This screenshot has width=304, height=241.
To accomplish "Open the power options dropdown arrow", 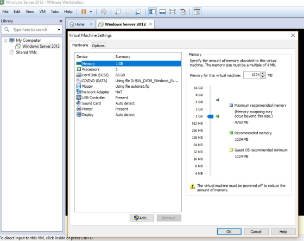I will point(91,12).
